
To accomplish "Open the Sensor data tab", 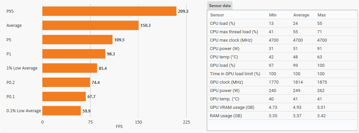I will click(x=220, y=5).
